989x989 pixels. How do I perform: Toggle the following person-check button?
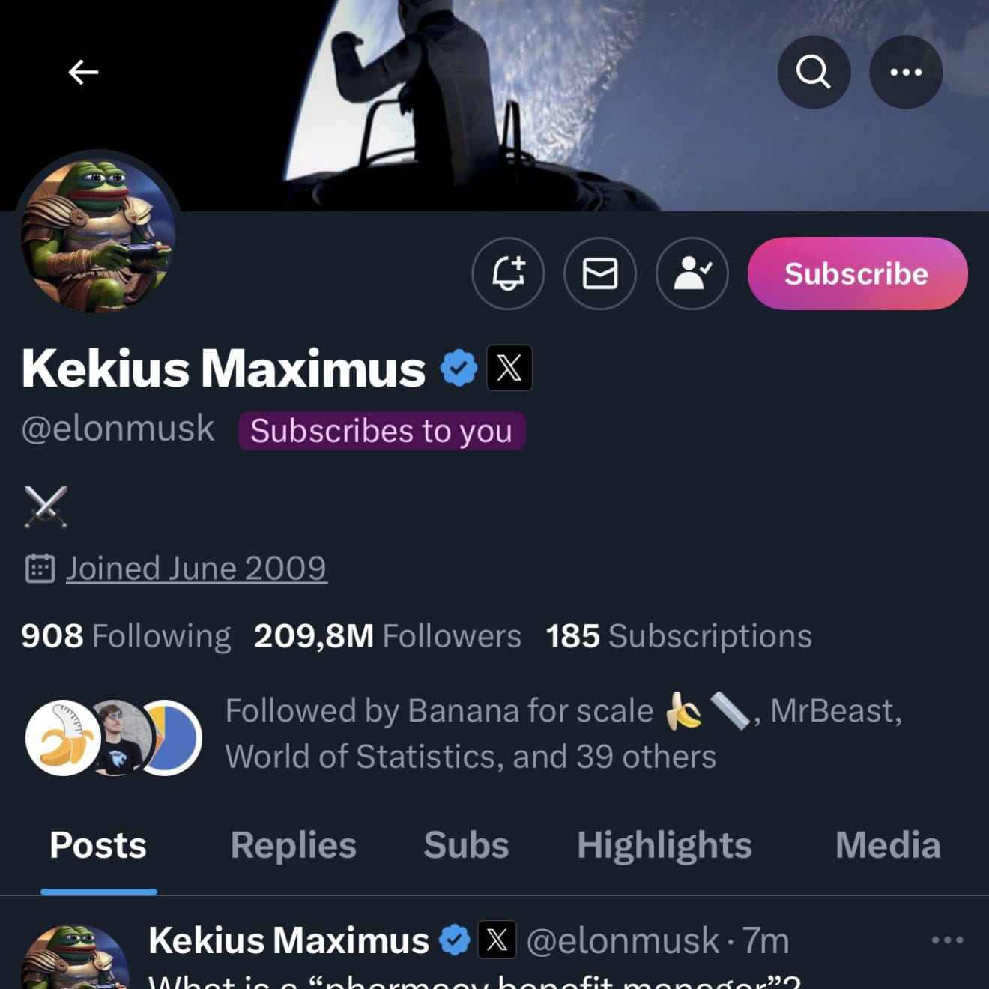point(692,273)
